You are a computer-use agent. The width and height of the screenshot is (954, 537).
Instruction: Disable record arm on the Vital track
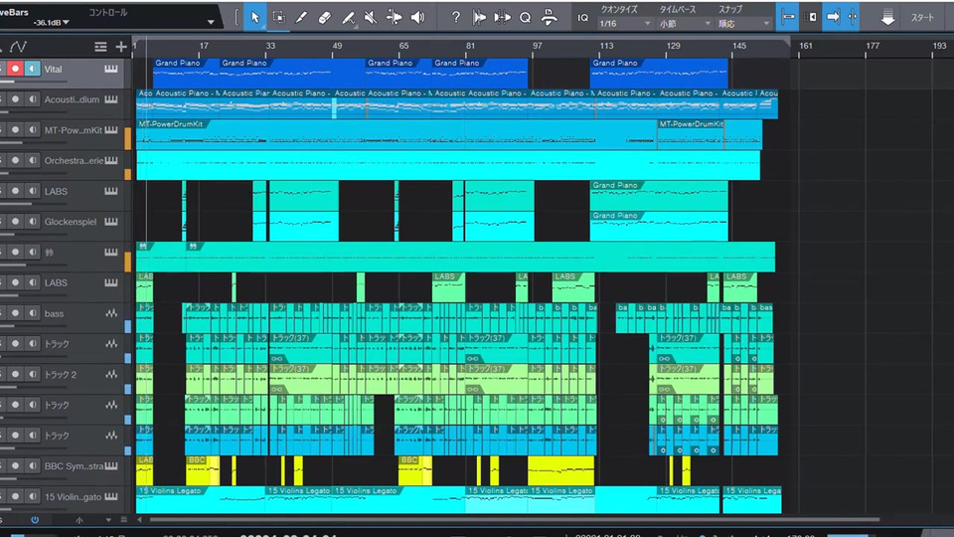coord(16,69)
